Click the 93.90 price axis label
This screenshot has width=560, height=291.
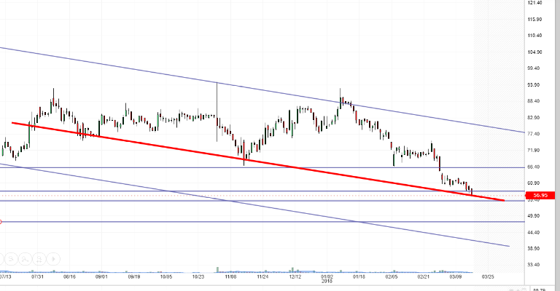534,85
